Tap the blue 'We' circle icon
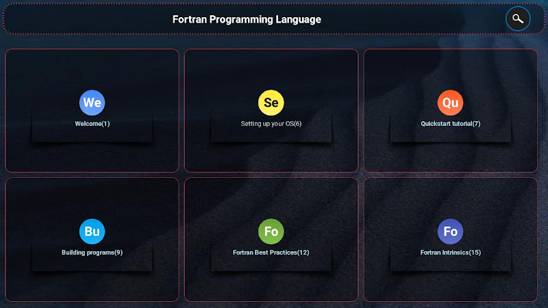 pyautogui.click(x=92, y=103)
